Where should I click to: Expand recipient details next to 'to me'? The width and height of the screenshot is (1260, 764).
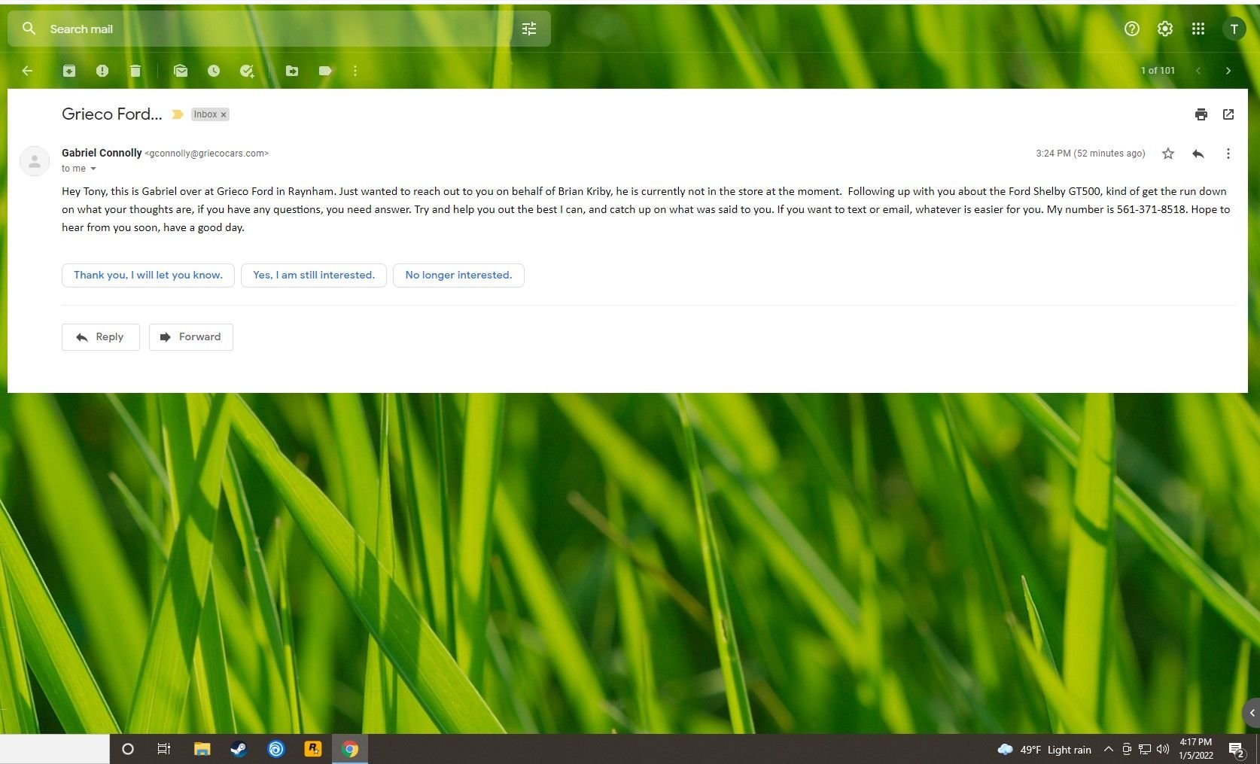(x=93, y=169)
